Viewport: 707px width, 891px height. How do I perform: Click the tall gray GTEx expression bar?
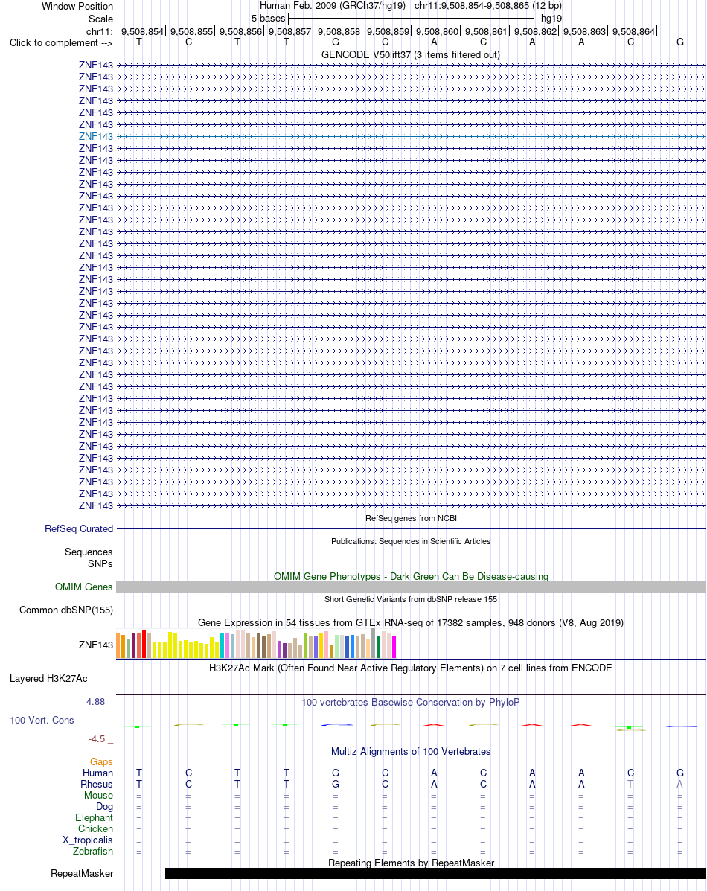click(373, 643)
